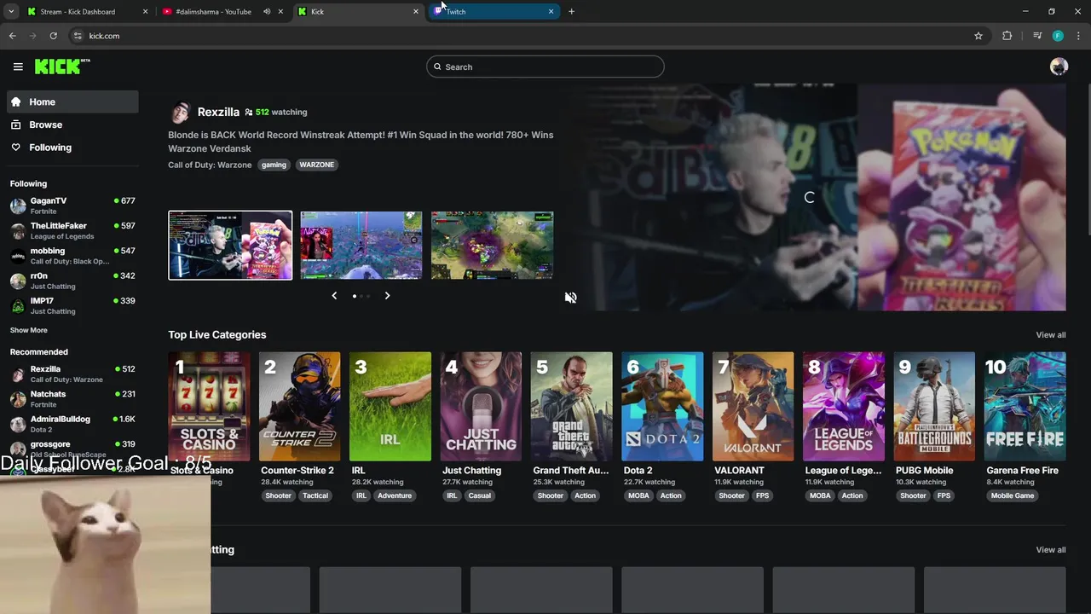Open Slots & Casino category card
The width and height of the screenshot is (1091, 614).
(x=209, y=407)
